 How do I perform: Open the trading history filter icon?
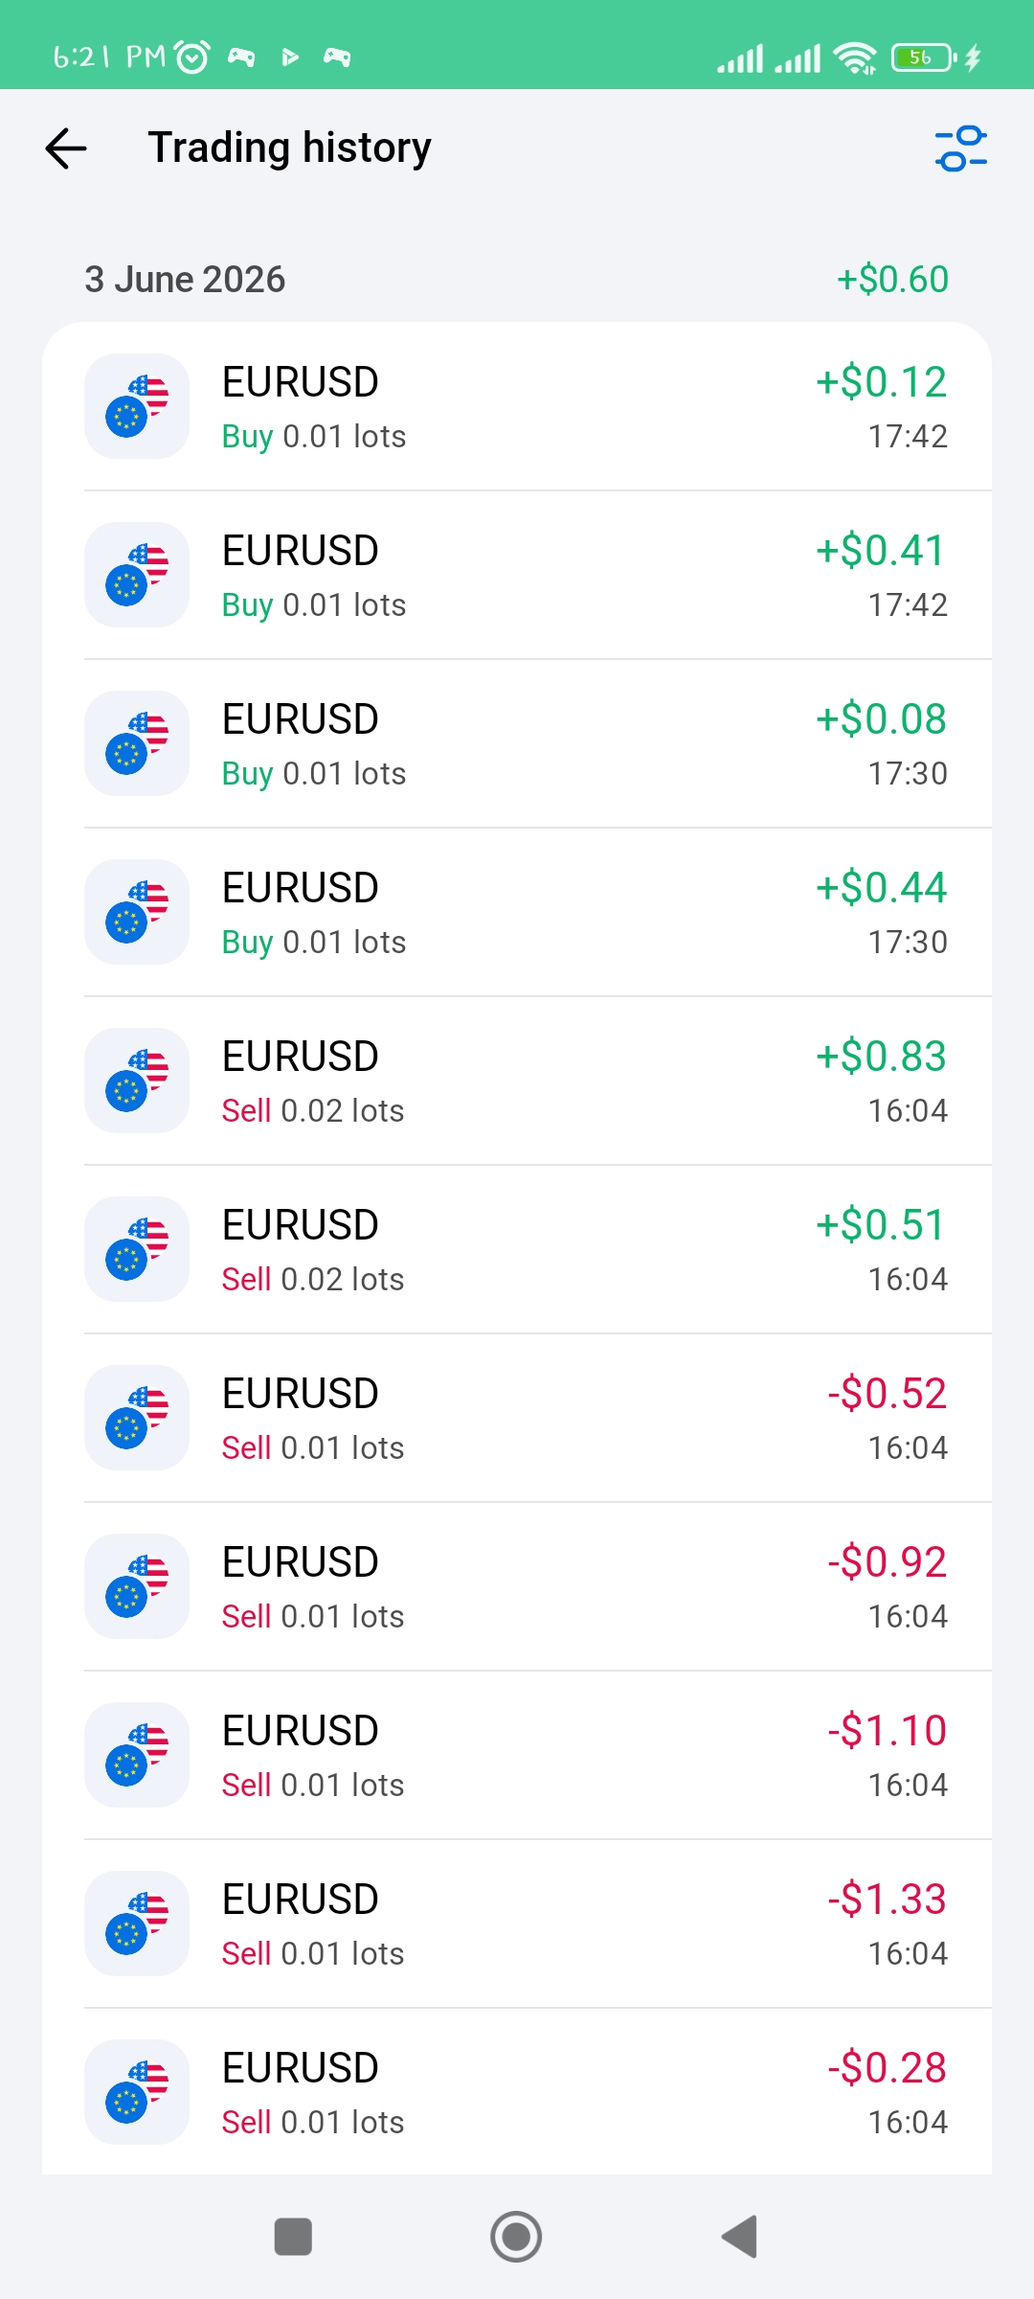coord(961,148)
